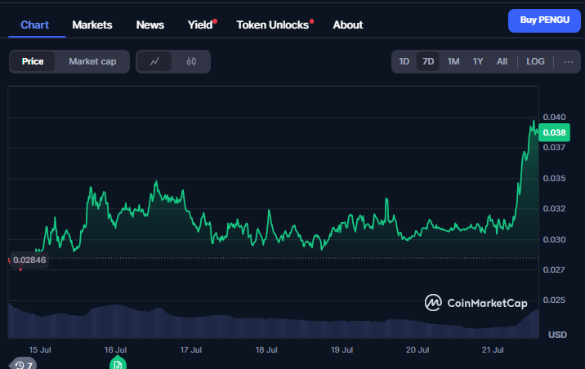Click the USD currency label
The height and width of the screenshot is (369, 585).
(x=557, y=335)
